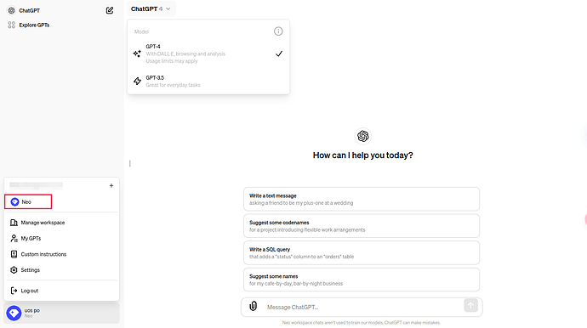Click the GPT-4 sparkle icon

tap(137, 54)
